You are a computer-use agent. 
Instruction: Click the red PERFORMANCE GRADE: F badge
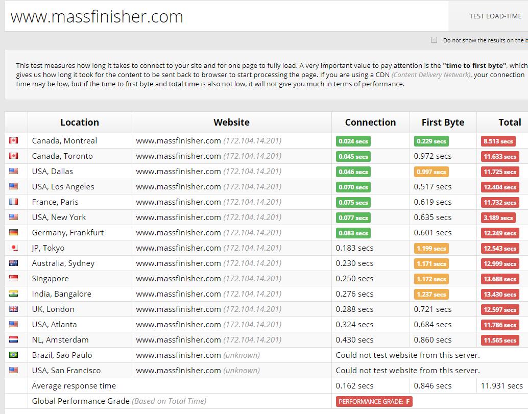[x=374, y=402]
